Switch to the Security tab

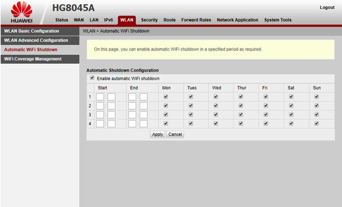tap(149, 20)
